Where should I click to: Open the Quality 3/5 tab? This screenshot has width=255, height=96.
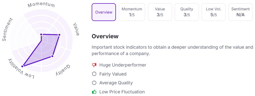(187, 12)
